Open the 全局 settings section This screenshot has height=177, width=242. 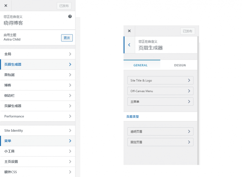tap(37, 54)
